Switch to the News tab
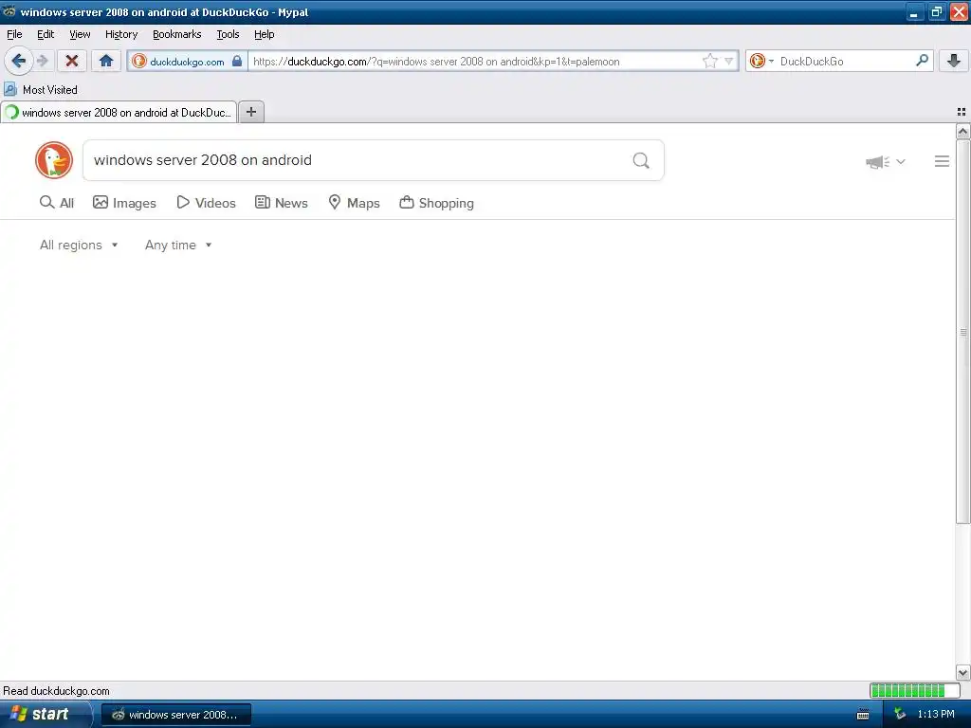Image resolution: width=971 pixels, height=728 pixels. pyautogui.click(x=282, y=203)
